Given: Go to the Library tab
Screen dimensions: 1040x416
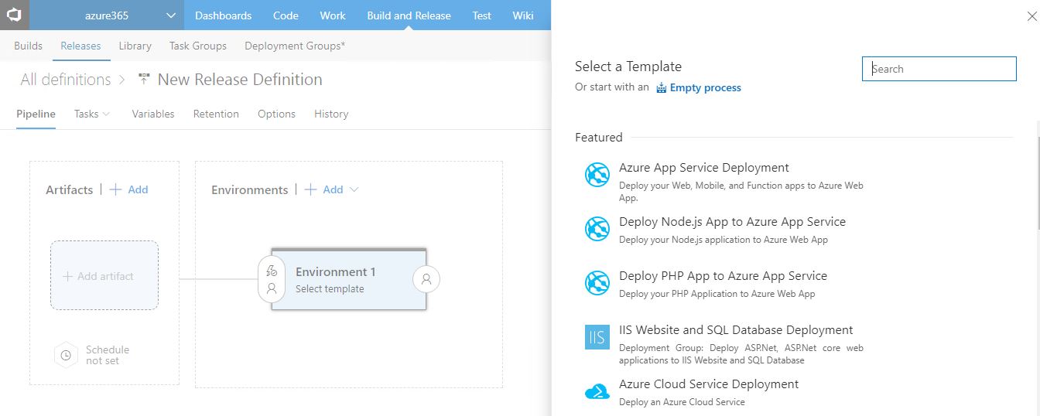Looking at the screenshot, I should tap(135, 46).
